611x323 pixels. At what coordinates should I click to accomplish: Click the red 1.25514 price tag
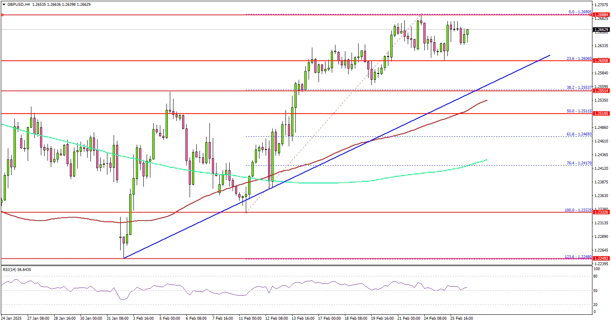[601, 90]
